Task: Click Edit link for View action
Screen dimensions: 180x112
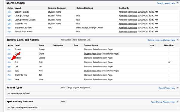Action: coord(9,80)
